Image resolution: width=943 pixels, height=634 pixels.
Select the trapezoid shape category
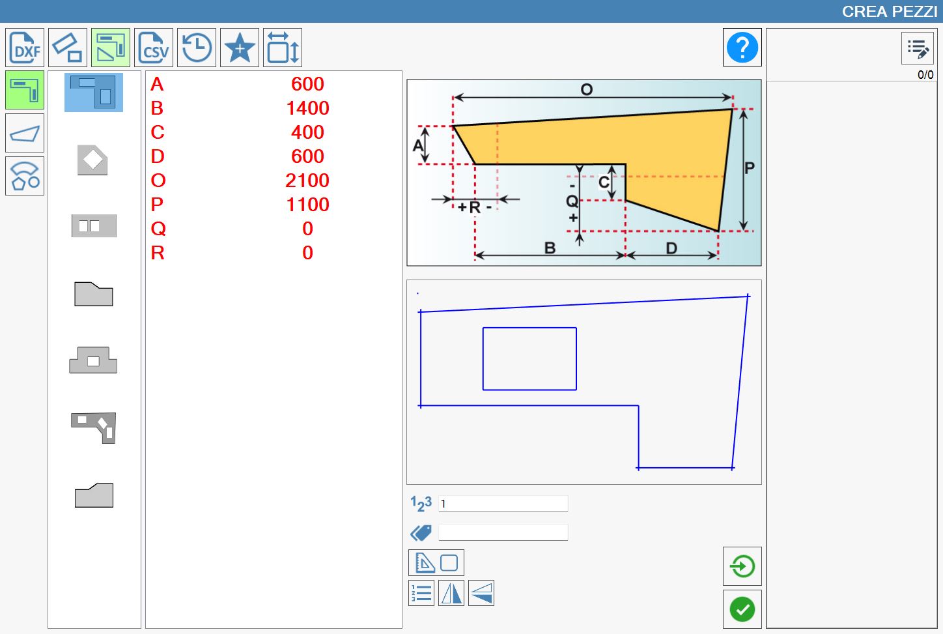(x=25, y=133)
